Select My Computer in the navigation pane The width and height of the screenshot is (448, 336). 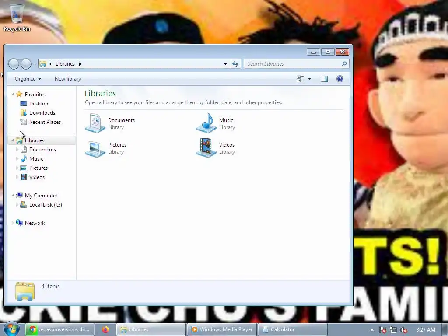(x=41, y=196)
